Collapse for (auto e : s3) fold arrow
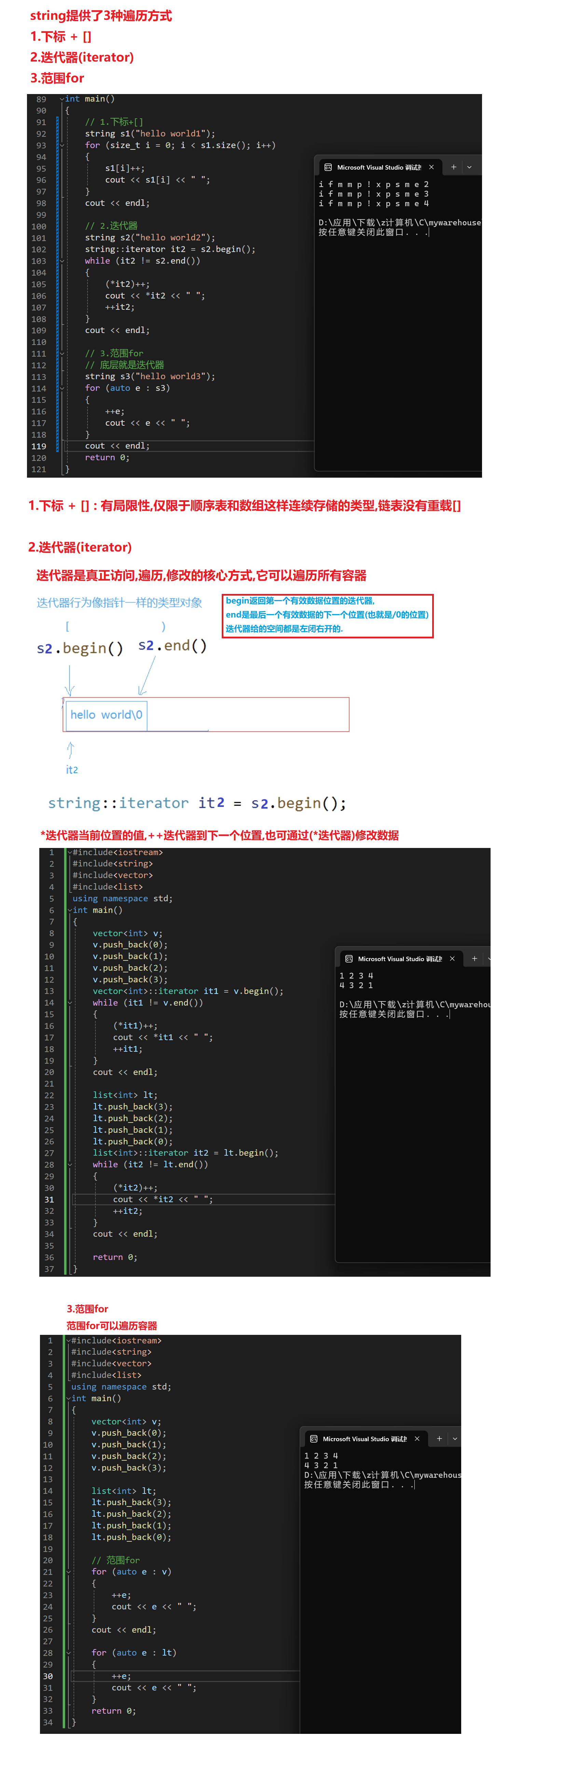The height and width of the screenshot is (1766, 577). 62,388
